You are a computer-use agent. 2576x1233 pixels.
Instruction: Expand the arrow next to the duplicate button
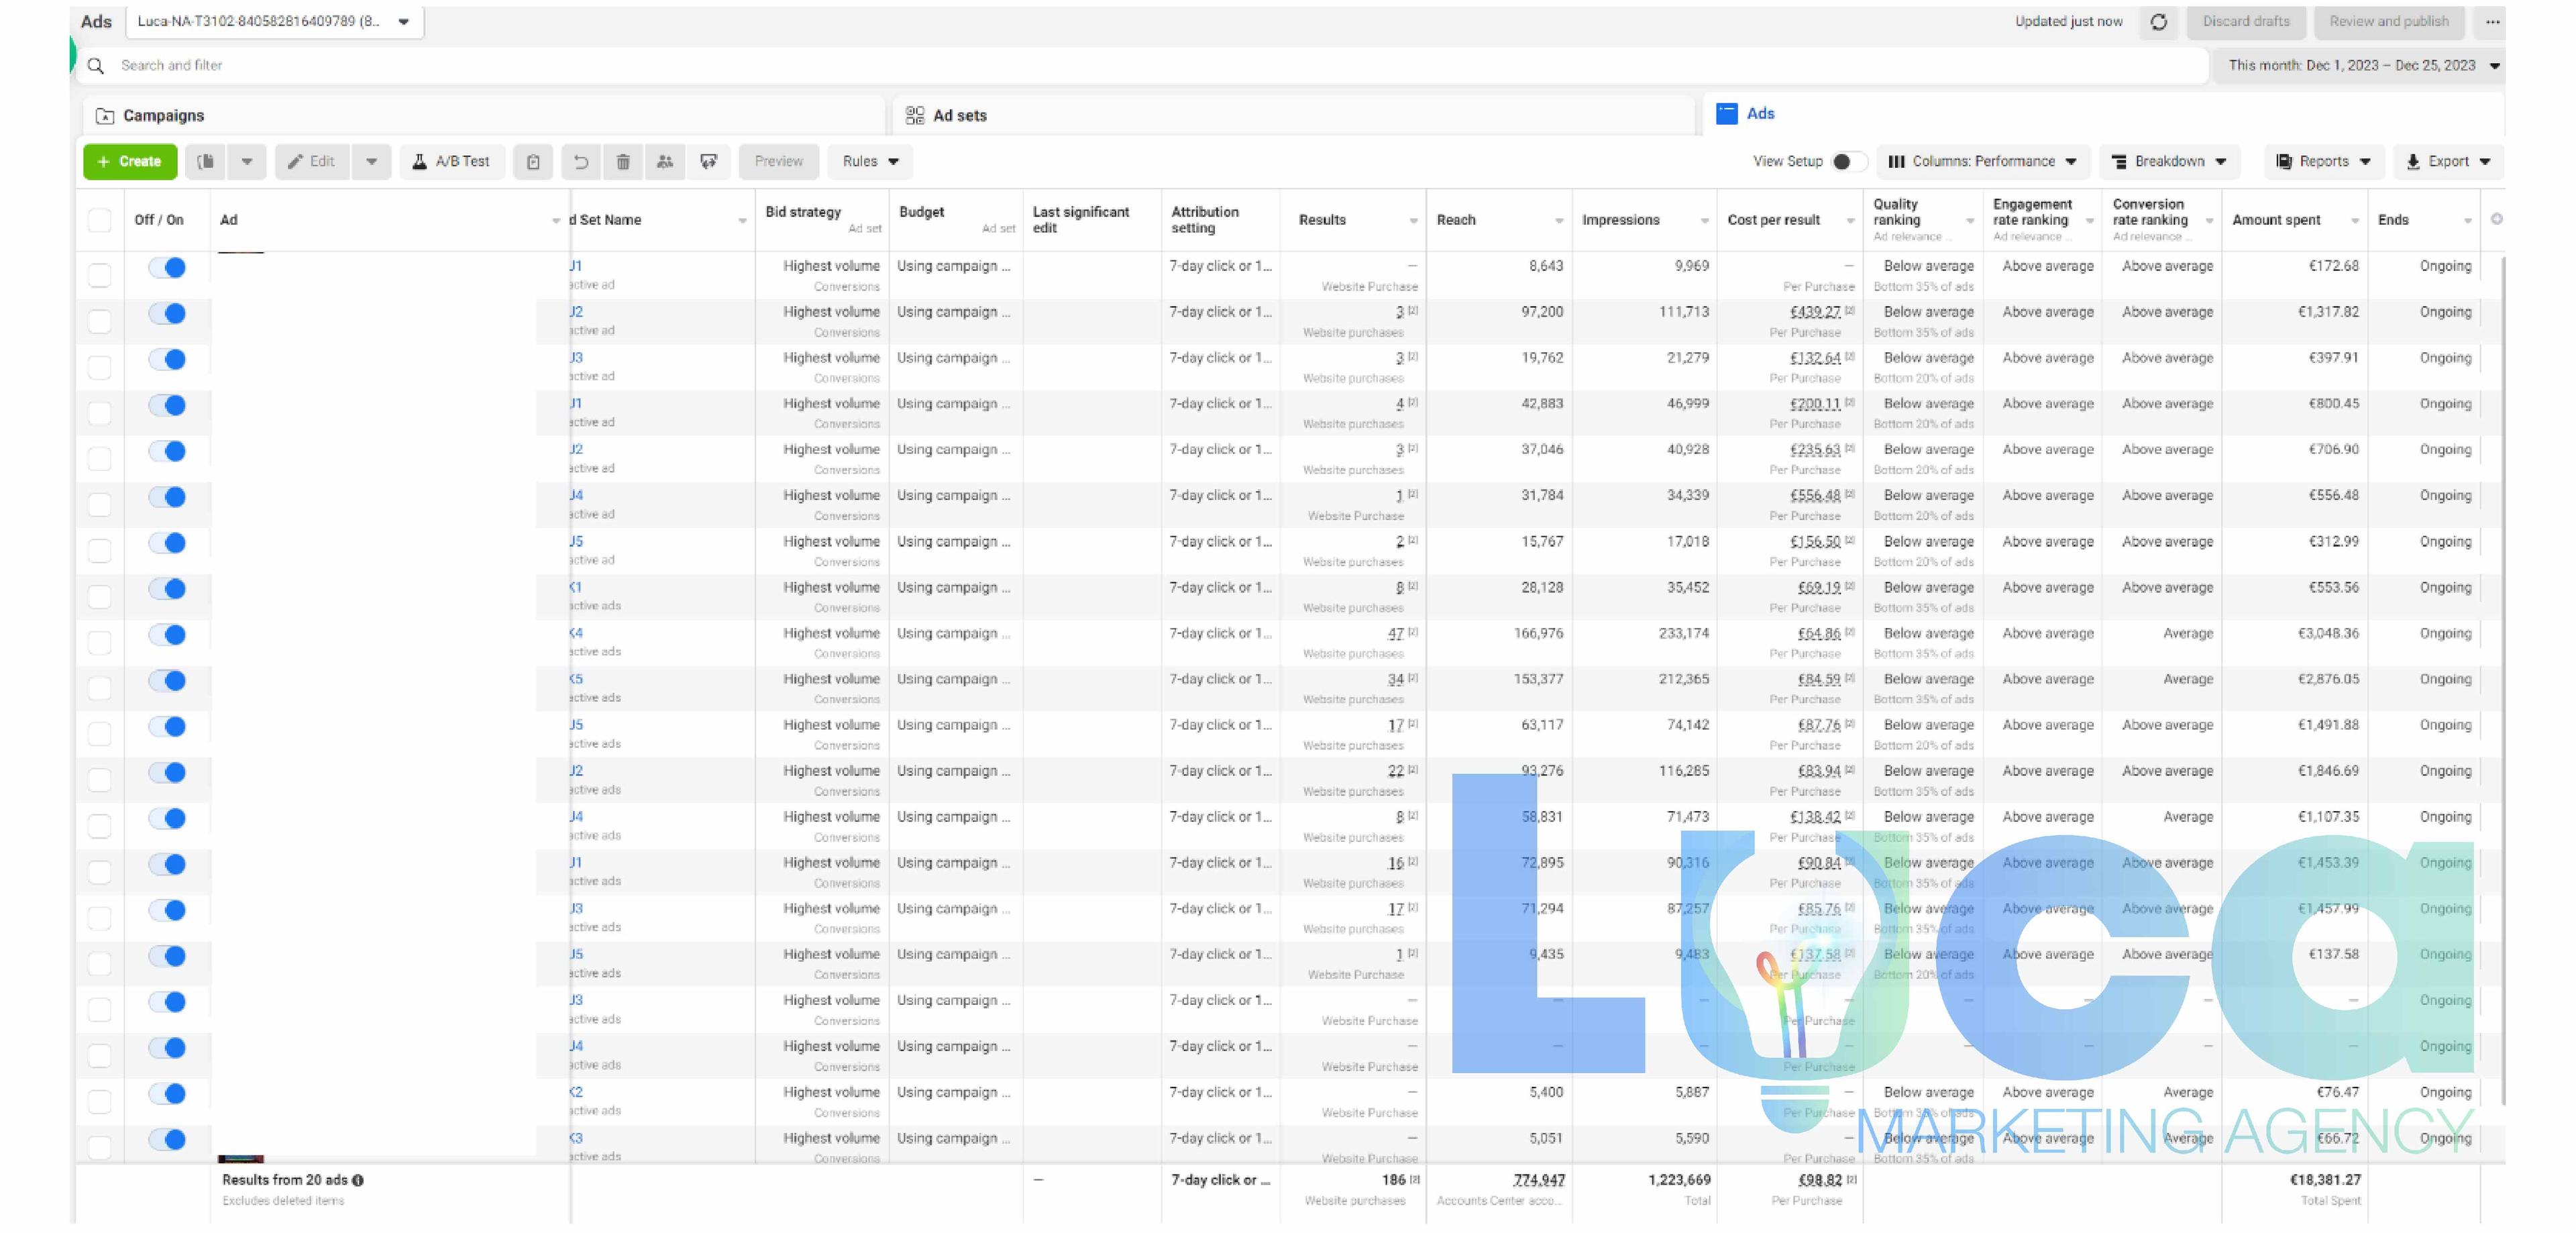click(247, 162)
